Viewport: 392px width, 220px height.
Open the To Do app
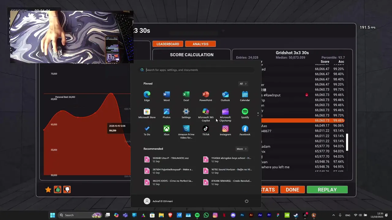pos(147,130)
